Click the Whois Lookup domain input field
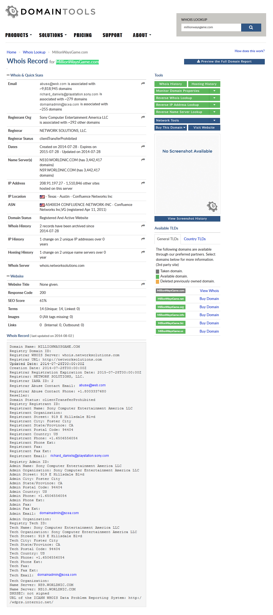Screen dimensions: 273x615 pyautogui.click(x=211, y=27)
